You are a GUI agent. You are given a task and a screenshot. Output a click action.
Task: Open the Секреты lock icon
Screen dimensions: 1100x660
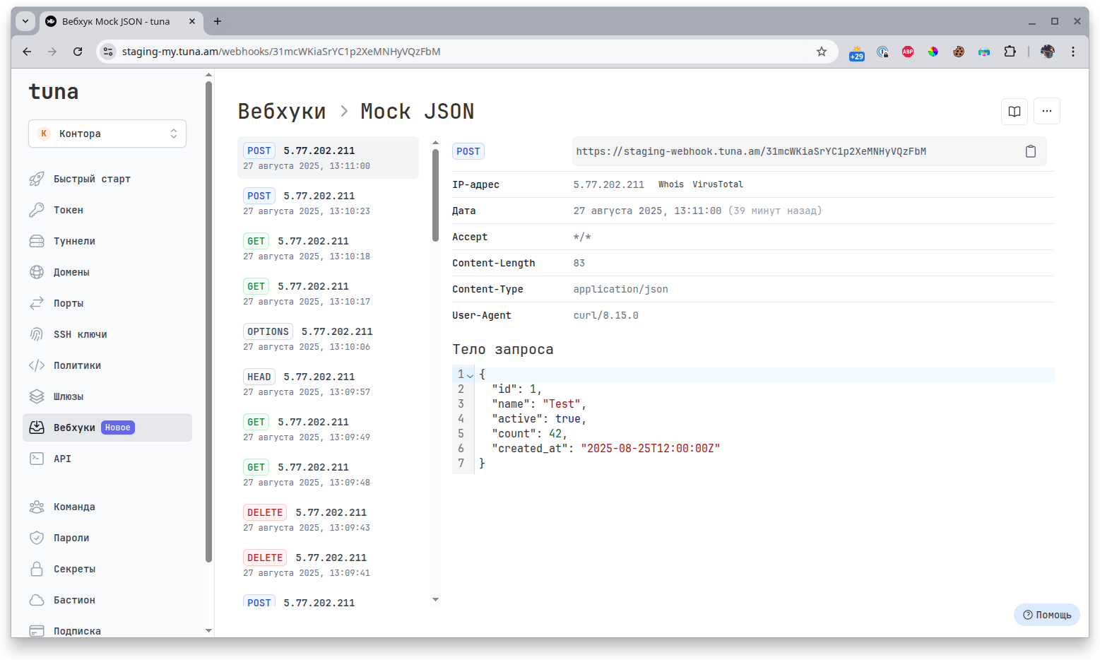[x=37, y=569]
